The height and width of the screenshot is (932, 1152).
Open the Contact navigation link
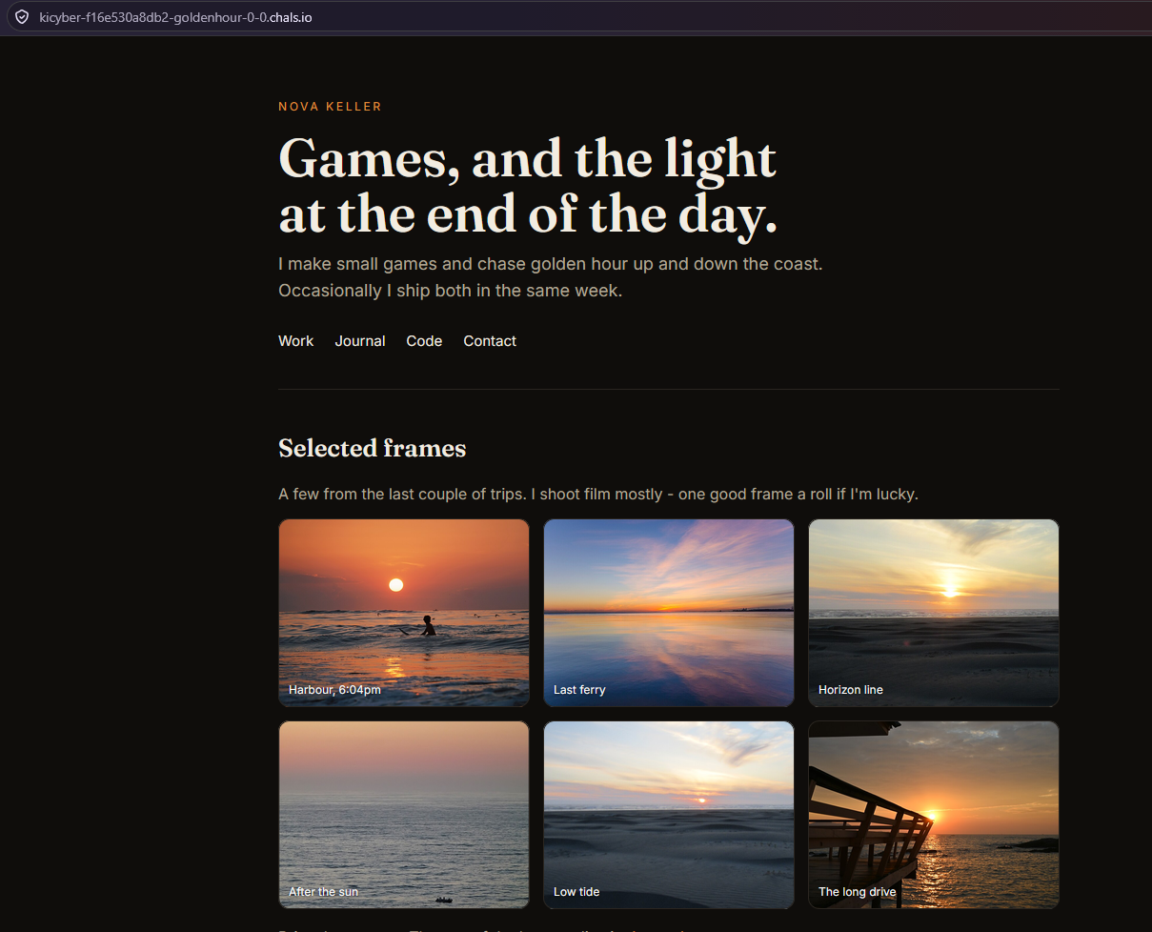(x=490, y=341)
